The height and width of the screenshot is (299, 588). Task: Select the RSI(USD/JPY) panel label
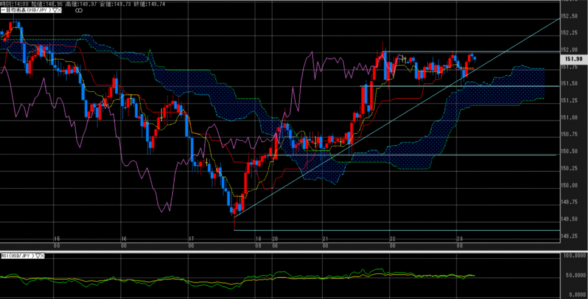(17, 256)
